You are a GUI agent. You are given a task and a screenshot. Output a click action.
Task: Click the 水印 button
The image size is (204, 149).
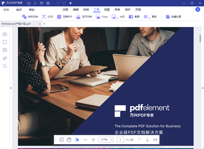(x=122, y=17)
